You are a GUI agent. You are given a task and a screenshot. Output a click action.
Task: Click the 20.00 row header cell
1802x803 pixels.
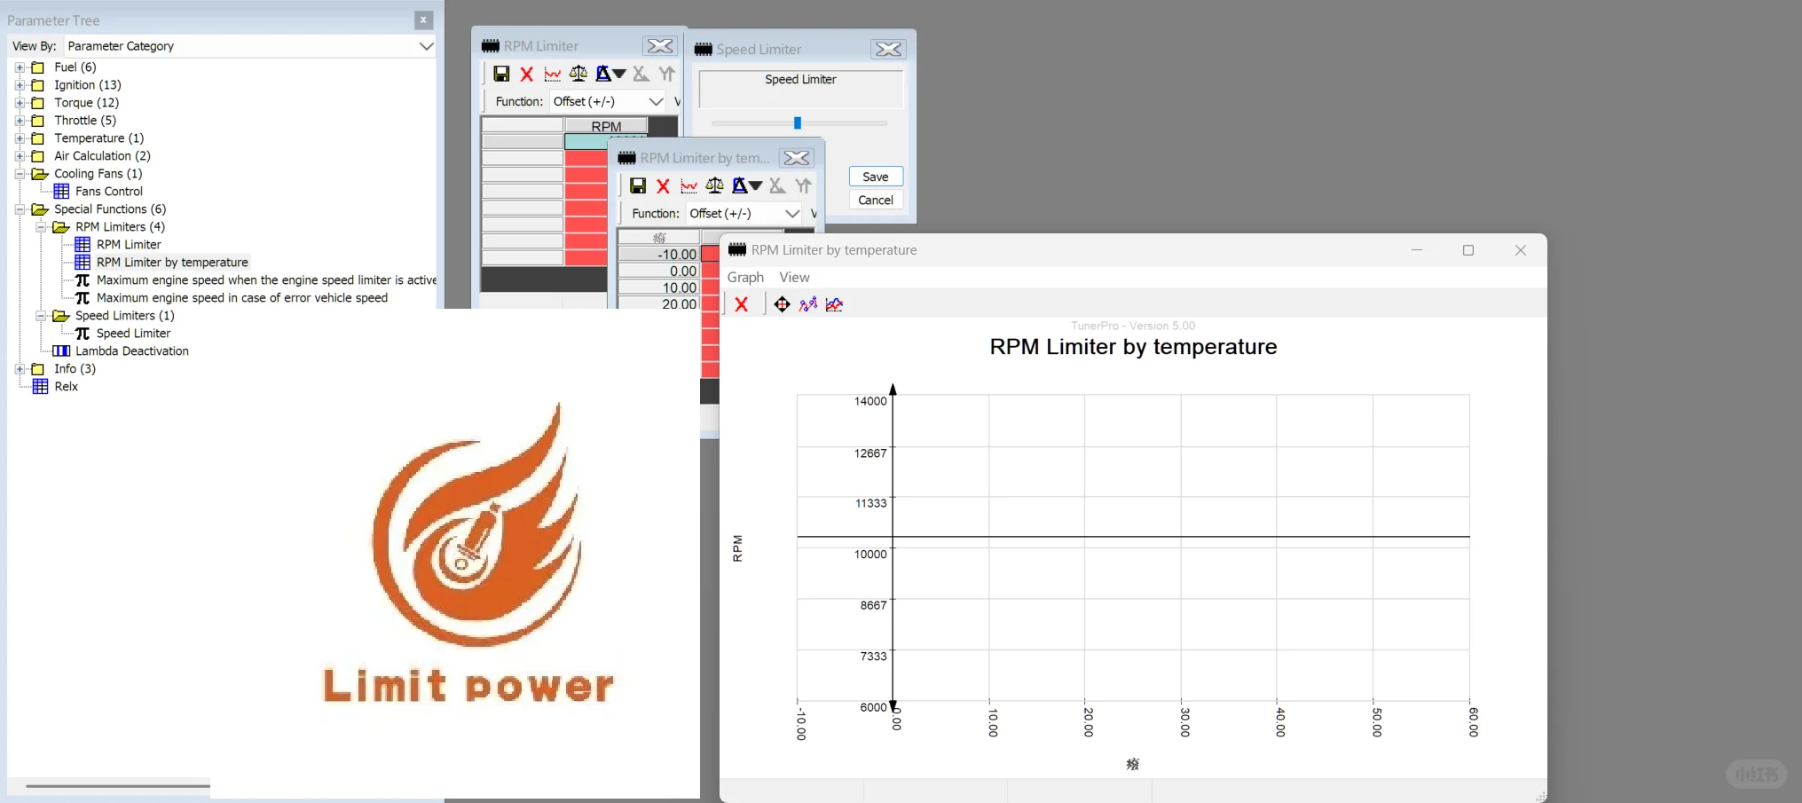pos(659,304)
